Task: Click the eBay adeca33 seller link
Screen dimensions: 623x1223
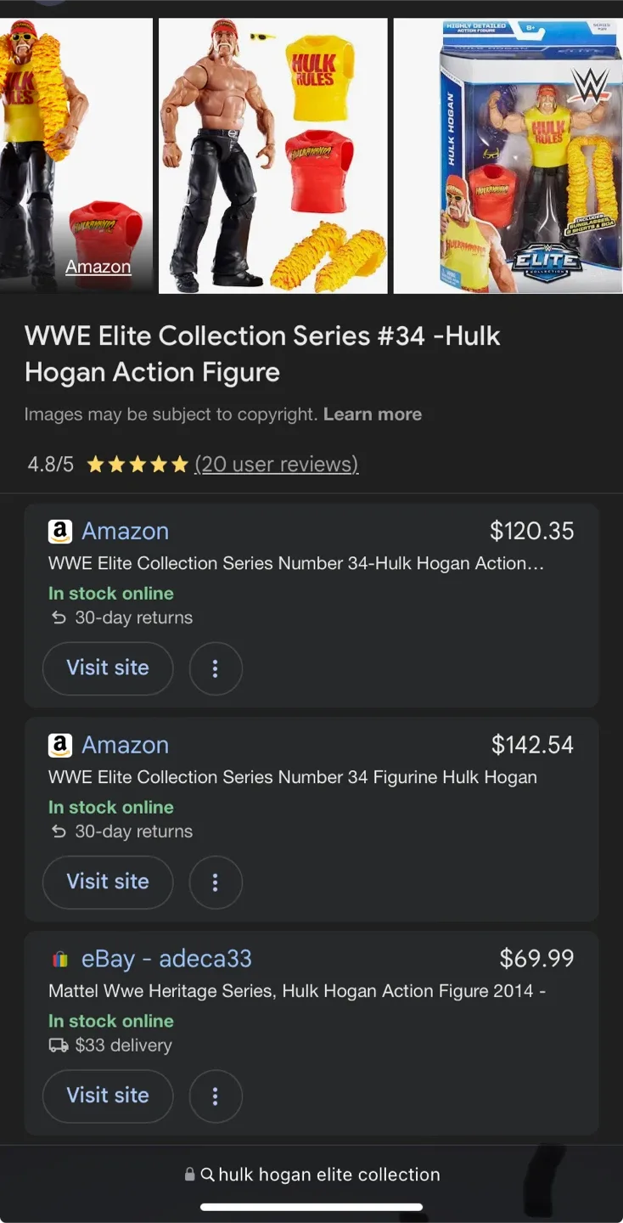Action: pos(166,958)
